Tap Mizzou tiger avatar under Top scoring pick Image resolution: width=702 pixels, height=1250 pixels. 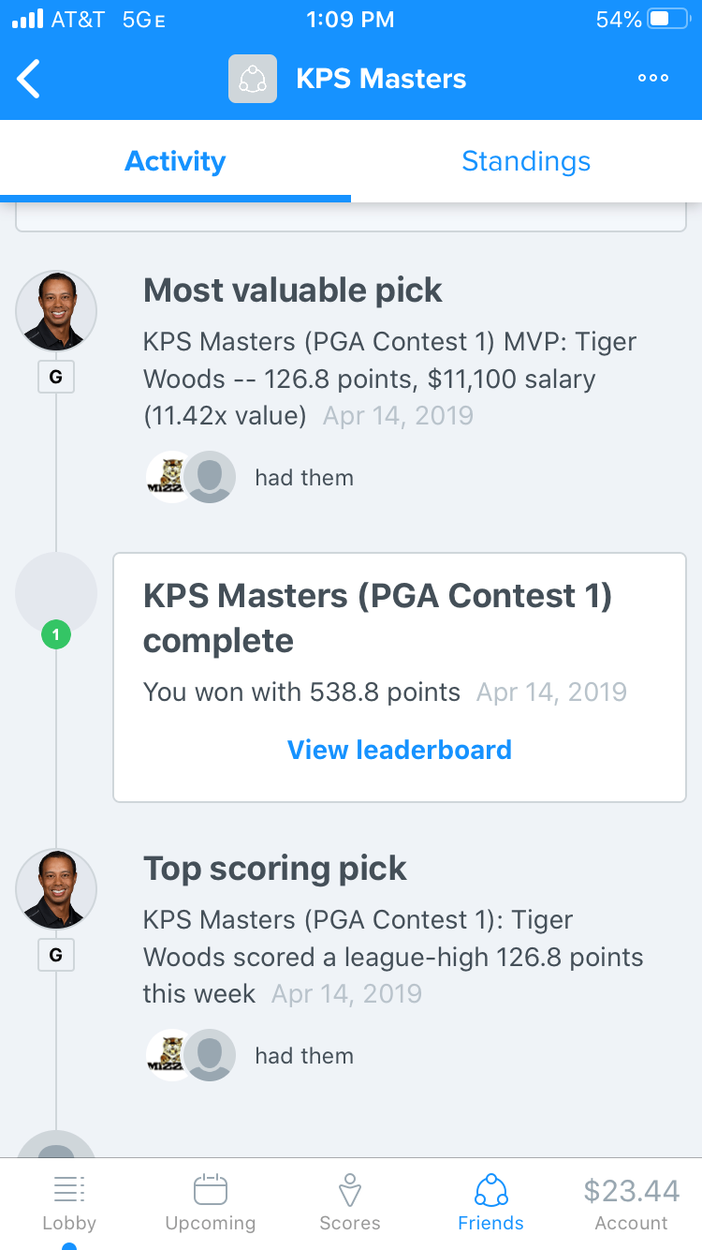169,1055
